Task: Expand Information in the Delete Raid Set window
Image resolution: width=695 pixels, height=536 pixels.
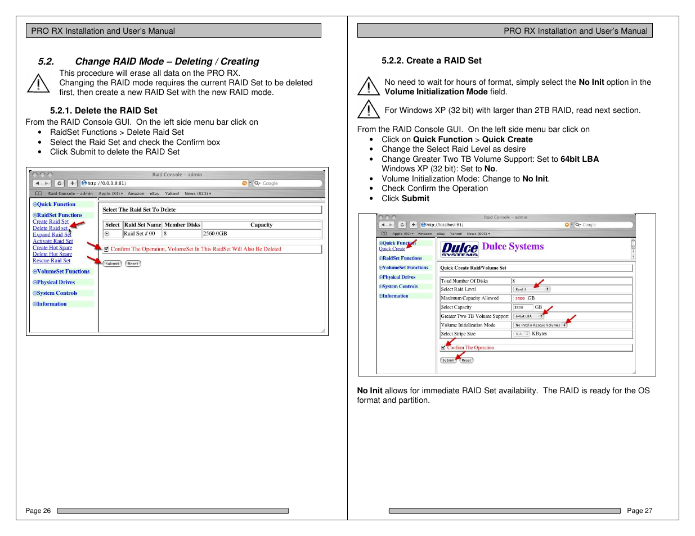Action: [x=50, y=304]
